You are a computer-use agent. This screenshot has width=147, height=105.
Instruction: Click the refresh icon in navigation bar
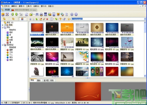pos(64,19)
